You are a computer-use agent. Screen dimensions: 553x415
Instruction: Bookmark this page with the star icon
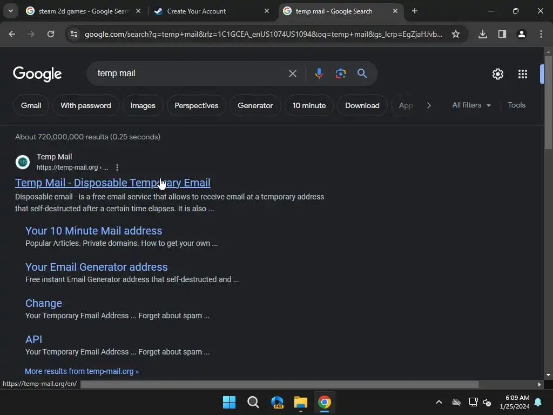click(x=456, y=34)
